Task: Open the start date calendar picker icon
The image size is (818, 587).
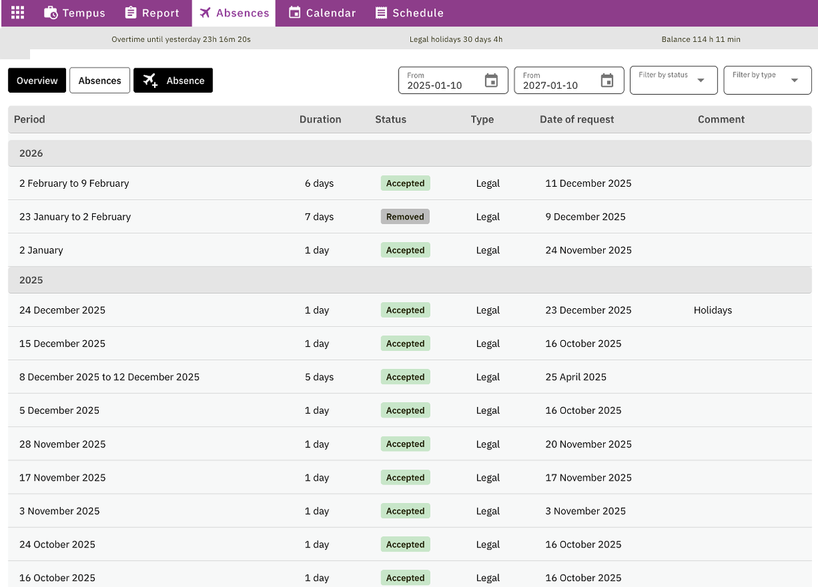Action: [491, 80]
